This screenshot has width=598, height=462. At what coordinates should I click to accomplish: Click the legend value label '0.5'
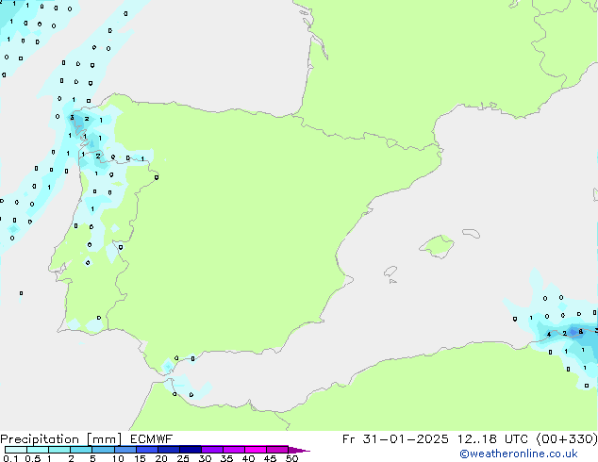(x=32, y=458)
